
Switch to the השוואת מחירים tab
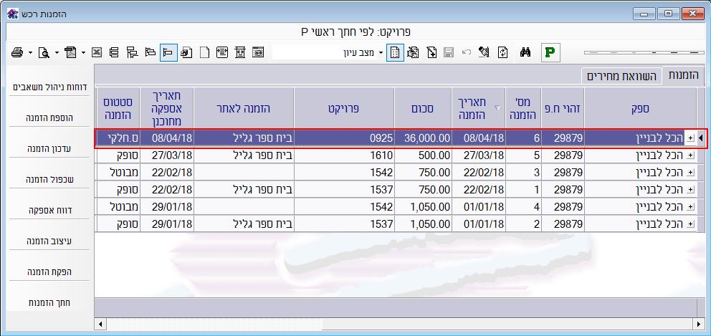click(x=619, y=76)
